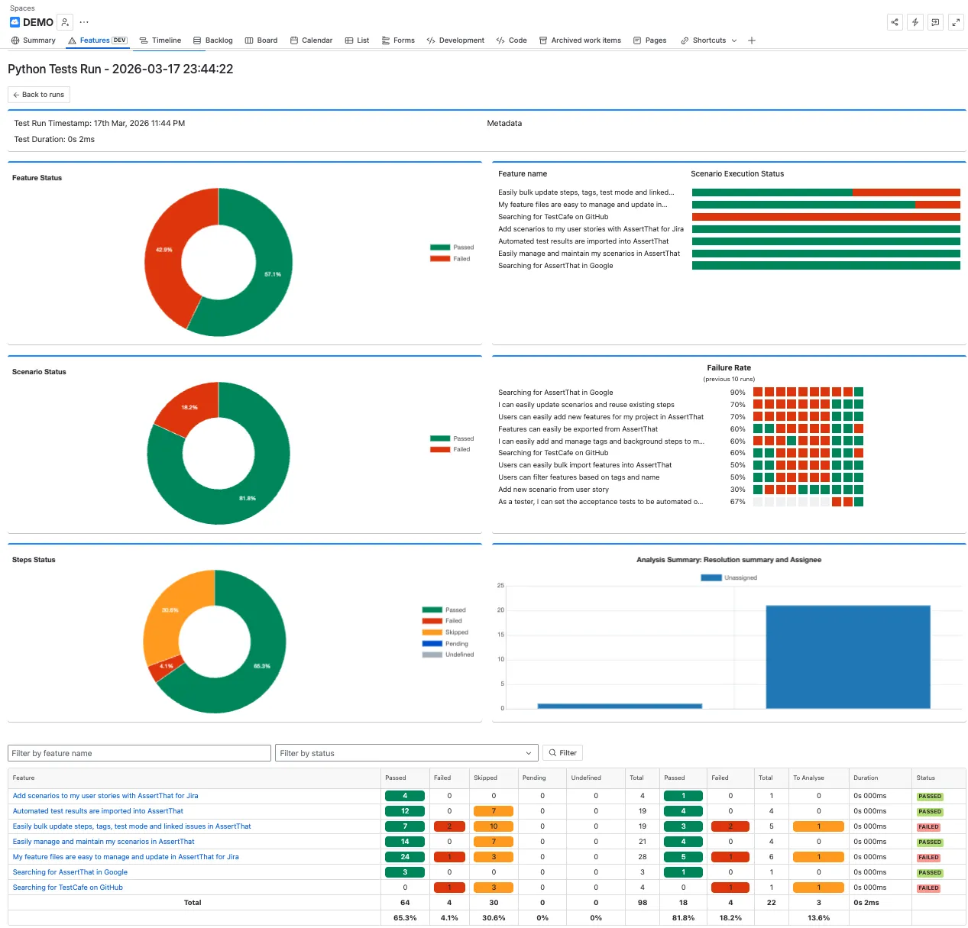View the Development tab
968x928 pixels.
point(455,40)
